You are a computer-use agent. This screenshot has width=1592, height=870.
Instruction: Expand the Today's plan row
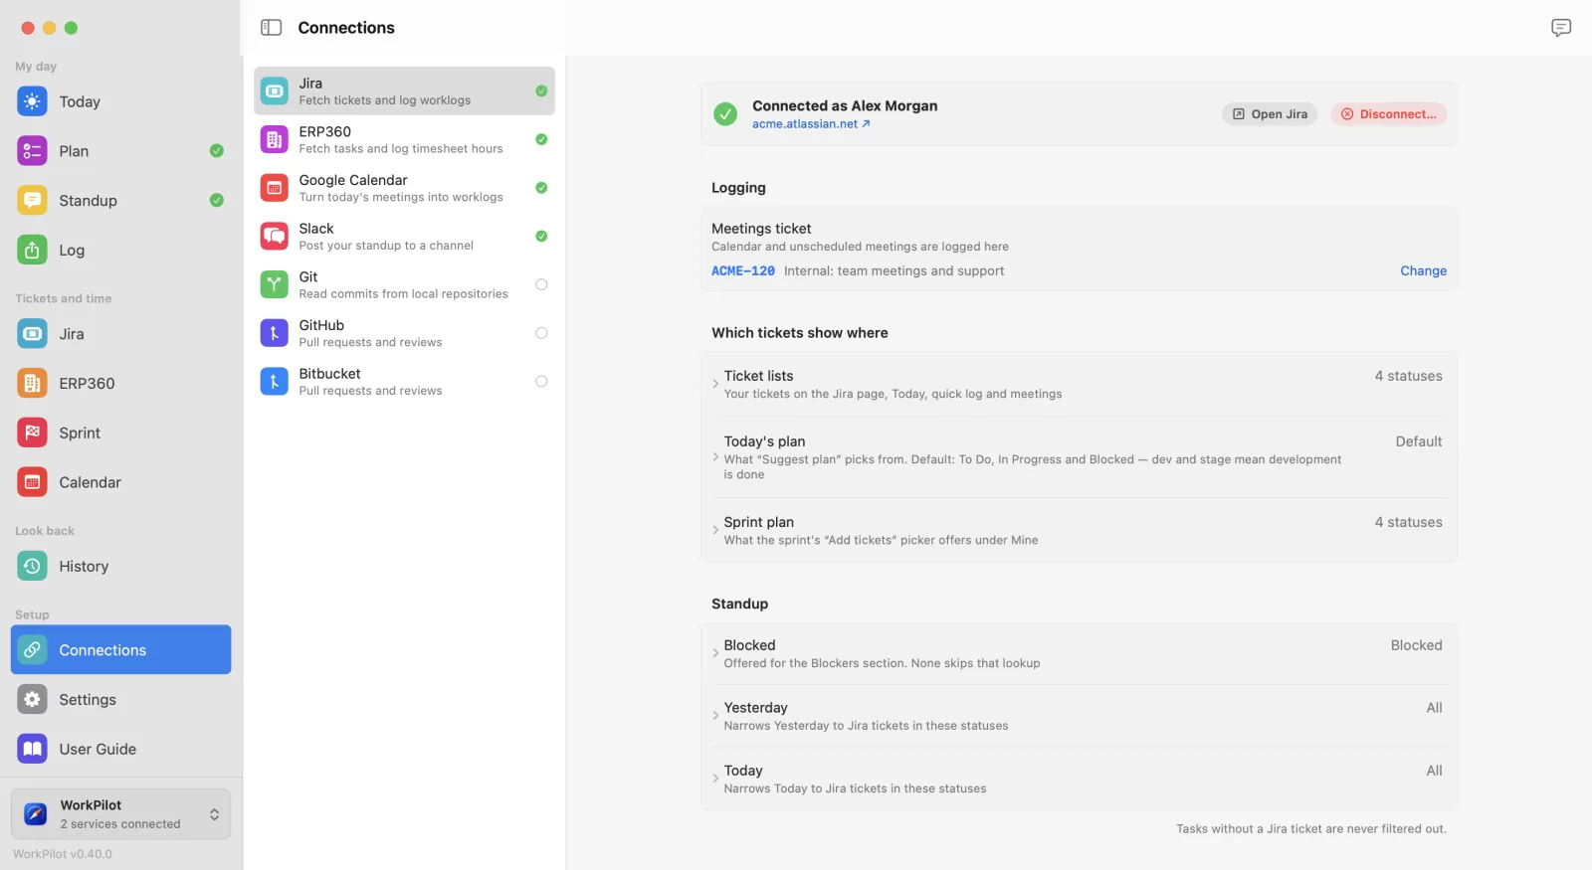(1080, 457)
